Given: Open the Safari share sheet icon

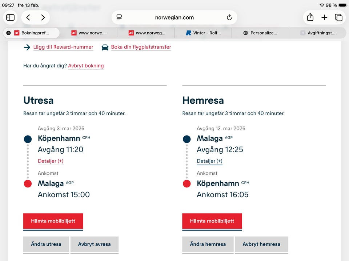Looking at the screenshot, I should coord(310,17).
